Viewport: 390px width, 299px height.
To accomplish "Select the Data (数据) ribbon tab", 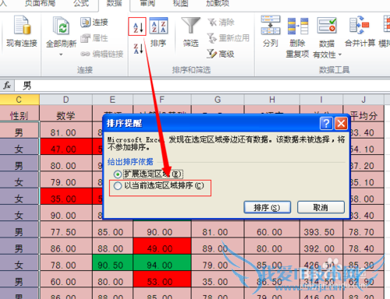I will pyautogui.click(x=114, y=4).
